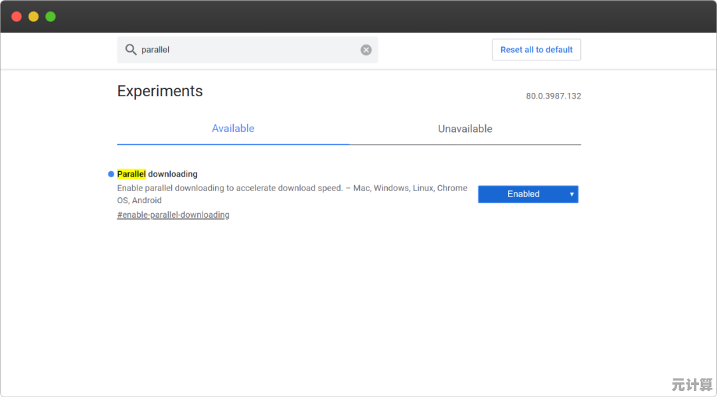Maximize the window with the green button
Screen dimensions: 717x397
pos(50,17)
